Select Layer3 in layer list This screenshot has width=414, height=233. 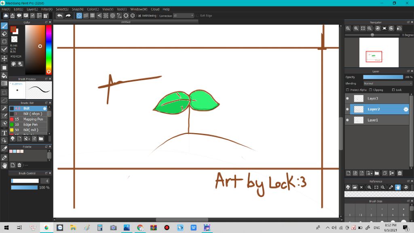click(x=377, y=98)
